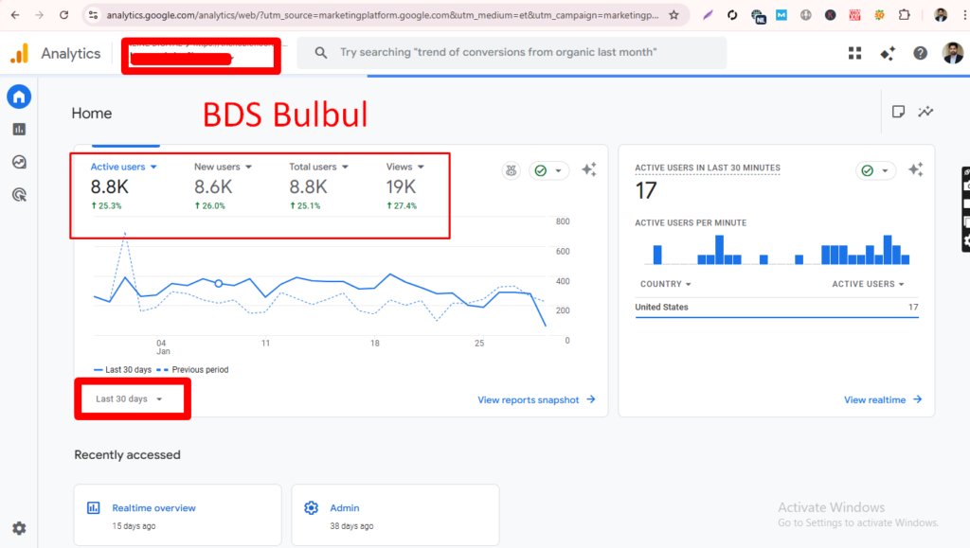The width and height of the screenshot is (970, 548).
Task: Click the benchmarking icon above the chart
Action: tap(511, 170)
